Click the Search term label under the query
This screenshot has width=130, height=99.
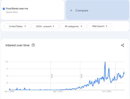(x=12, y=12)
